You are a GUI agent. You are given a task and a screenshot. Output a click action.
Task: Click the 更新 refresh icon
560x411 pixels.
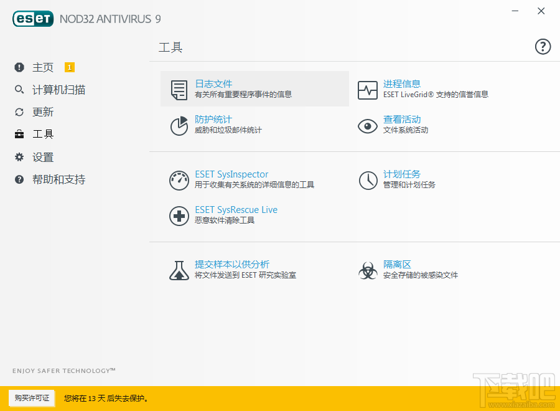point(19,111)
